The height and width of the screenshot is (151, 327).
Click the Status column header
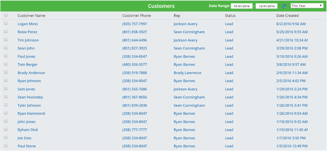(x=230, y=16)
